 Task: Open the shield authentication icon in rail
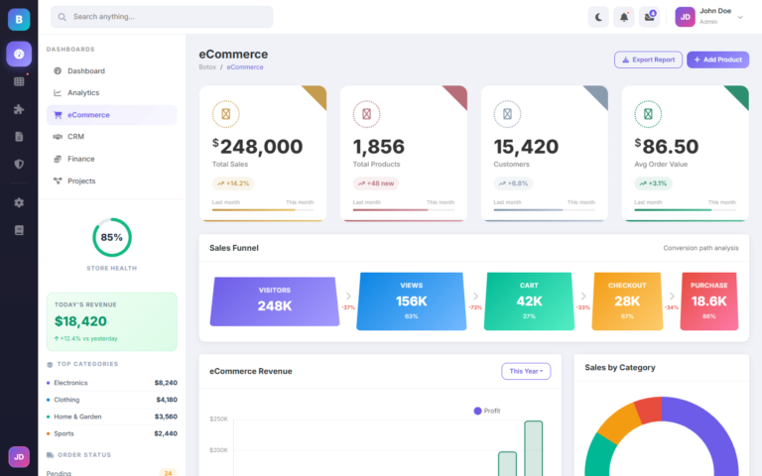point(19,165)
